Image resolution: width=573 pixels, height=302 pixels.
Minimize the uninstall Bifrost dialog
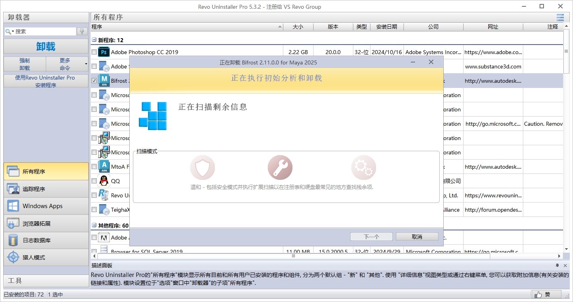(x=413, y=62)
